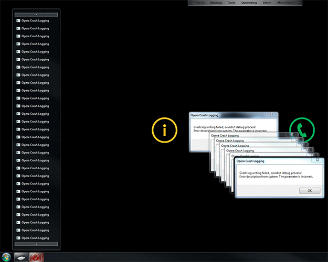This screenshot has height=262, width=328.
Task: Close the rearmost Opera Crash Logging dialog
Action: 271,115
